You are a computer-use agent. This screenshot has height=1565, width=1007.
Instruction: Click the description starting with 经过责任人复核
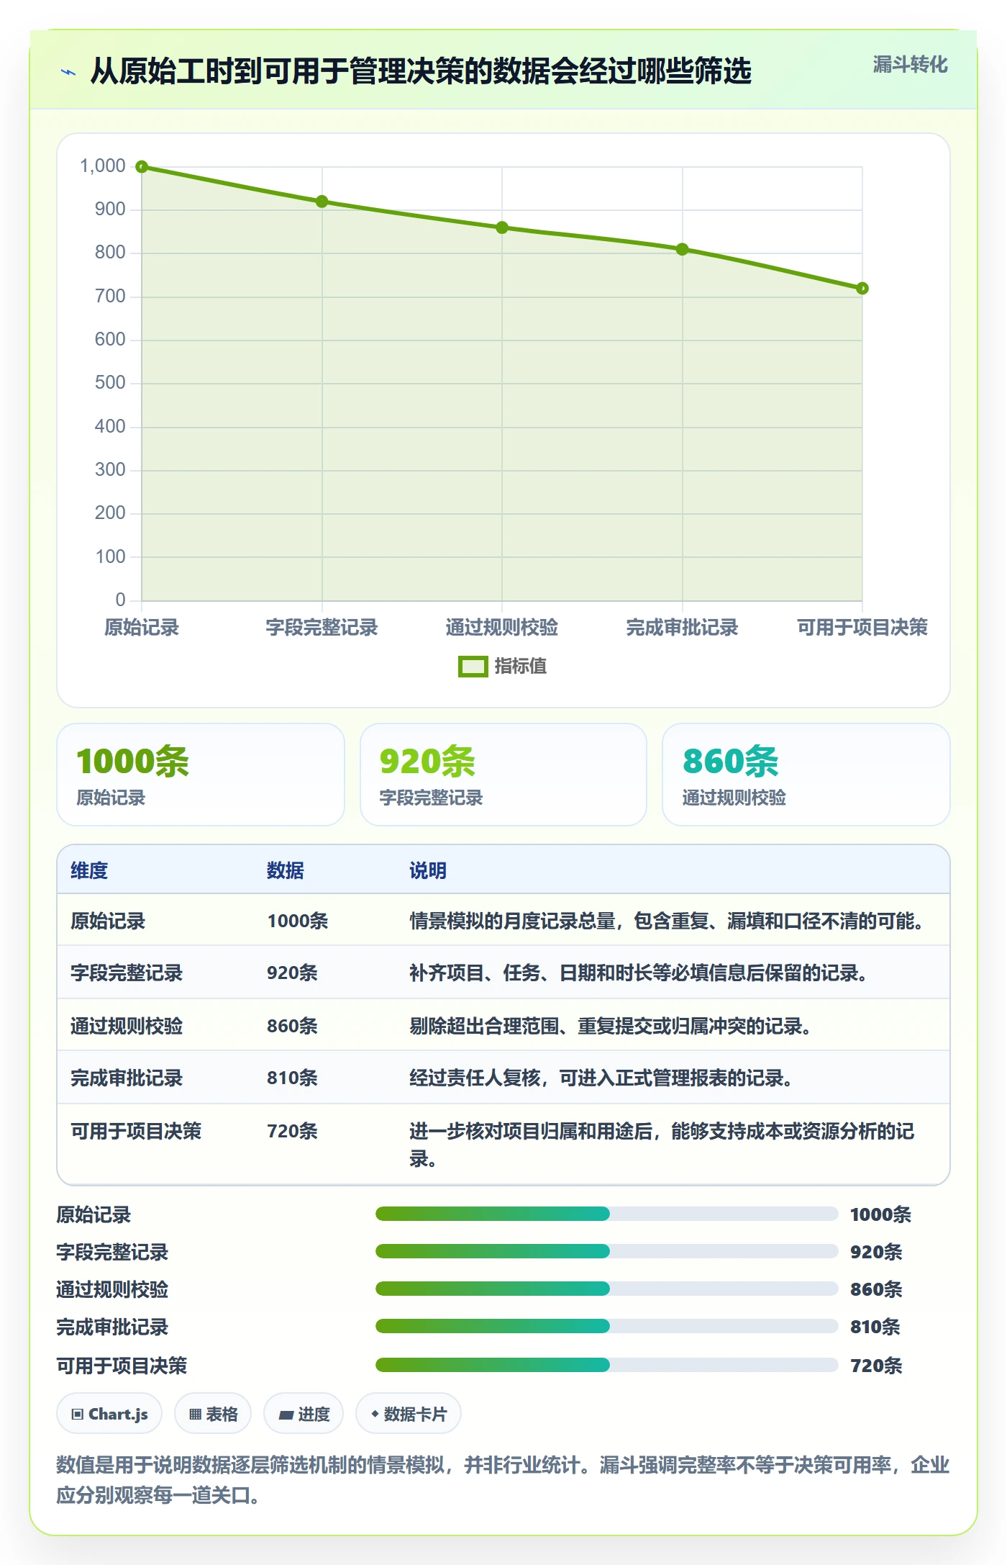[x=601, y=1078]
